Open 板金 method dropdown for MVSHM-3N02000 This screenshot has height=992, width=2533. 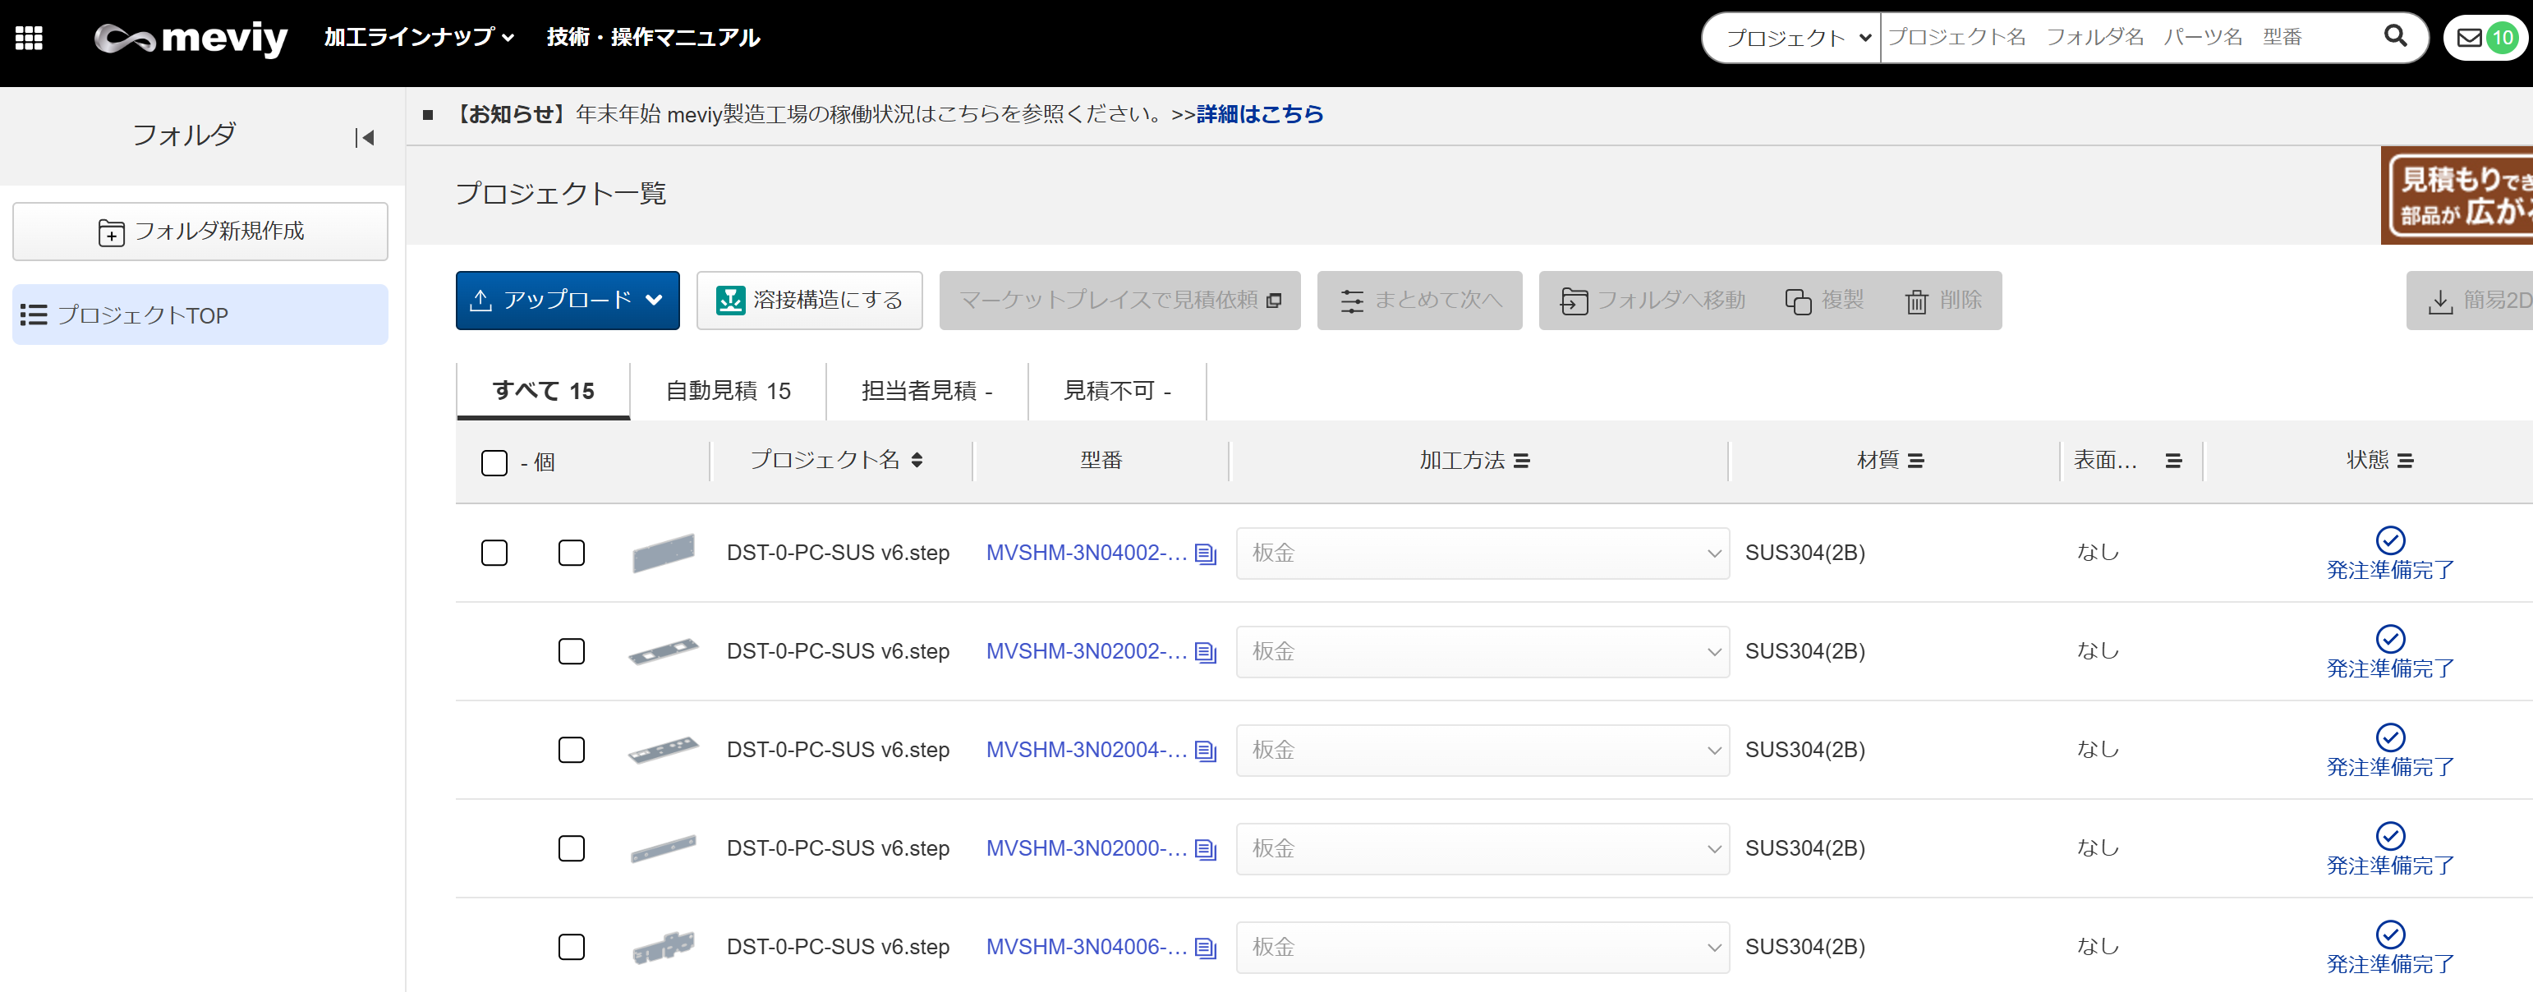[1482, 847]
